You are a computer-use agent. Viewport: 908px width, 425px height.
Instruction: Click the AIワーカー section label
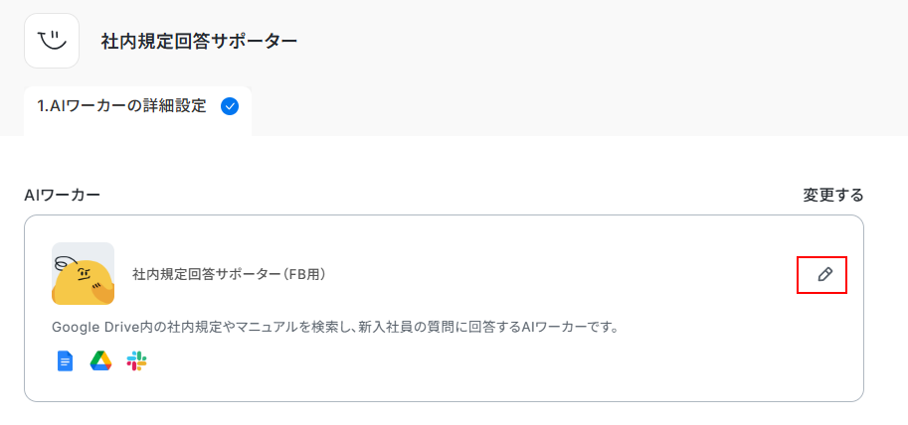pos(62,196)
